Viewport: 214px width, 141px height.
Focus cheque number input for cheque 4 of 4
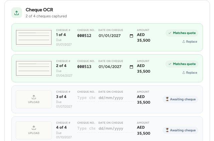point(86,128)
